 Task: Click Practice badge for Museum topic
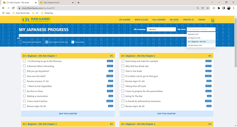pos(110,61)
